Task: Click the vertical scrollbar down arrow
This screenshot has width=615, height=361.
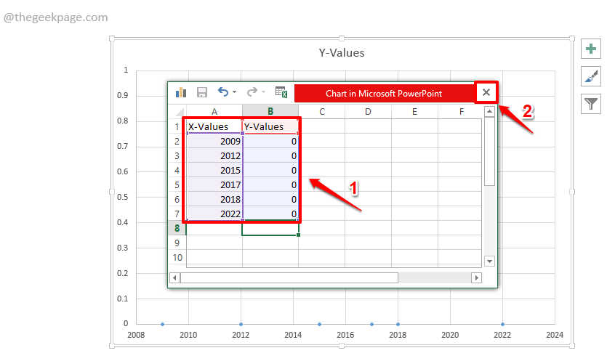Action: pos(489,261)
